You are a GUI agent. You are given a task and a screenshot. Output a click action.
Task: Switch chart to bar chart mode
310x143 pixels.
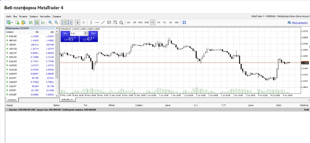pyautogui.click(x=31, y=23)
